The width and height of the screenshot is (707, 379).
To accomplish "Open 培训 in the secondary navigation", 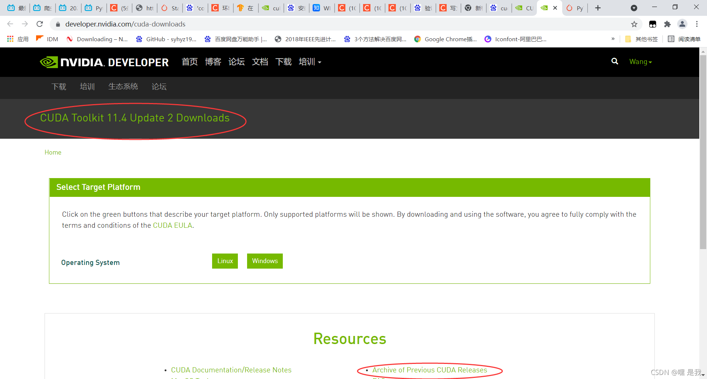I will 87,86.
